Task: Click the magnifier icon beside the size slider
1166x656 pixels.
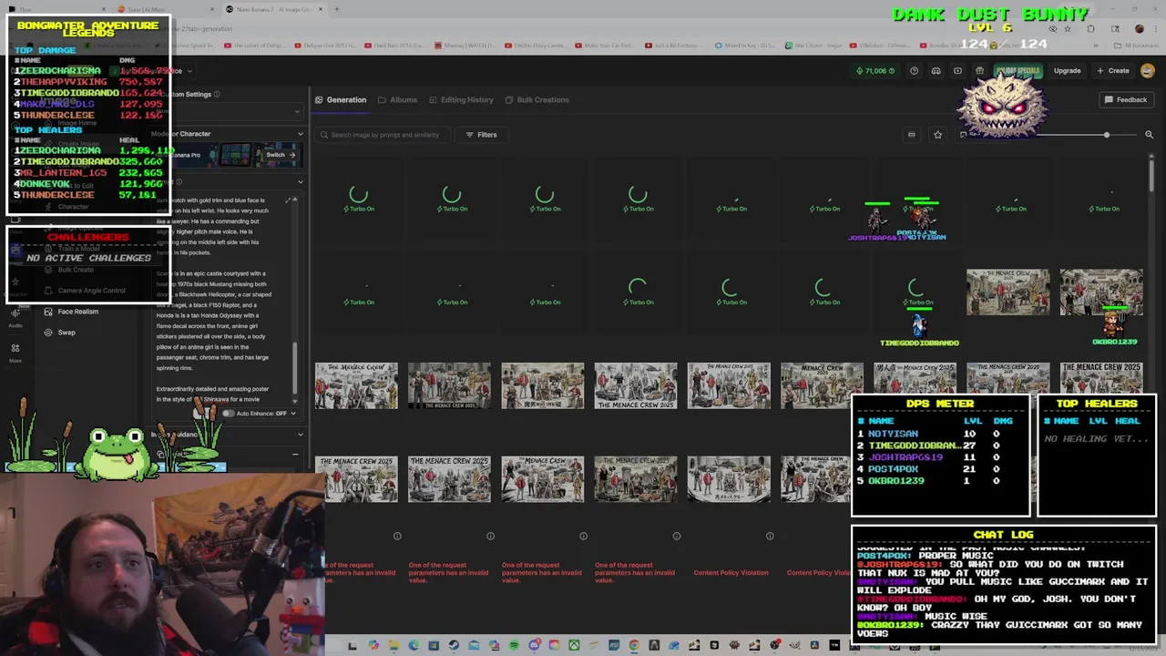Action: coord(1149,135)
